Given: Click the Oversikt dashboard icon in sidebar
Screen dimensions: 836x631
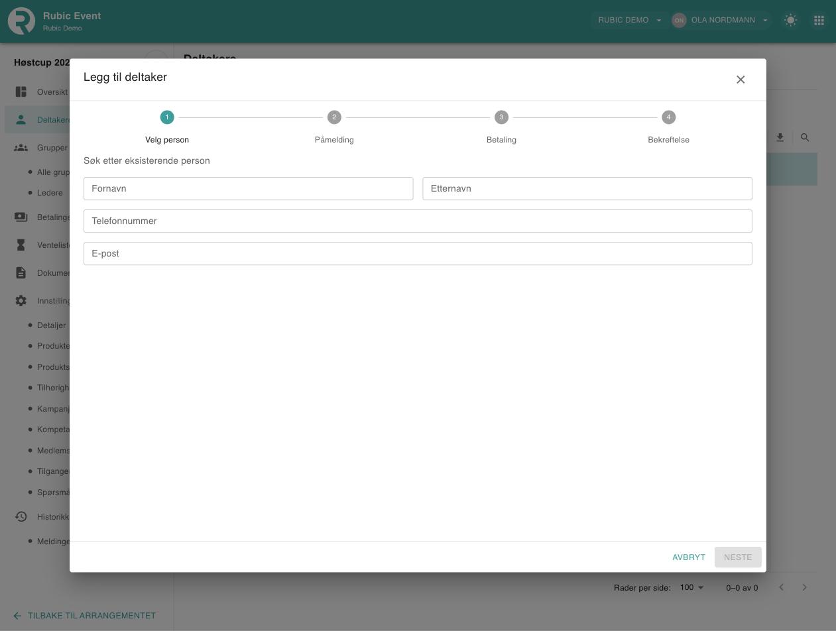Looking at the screenshot, I should [21, 91].
